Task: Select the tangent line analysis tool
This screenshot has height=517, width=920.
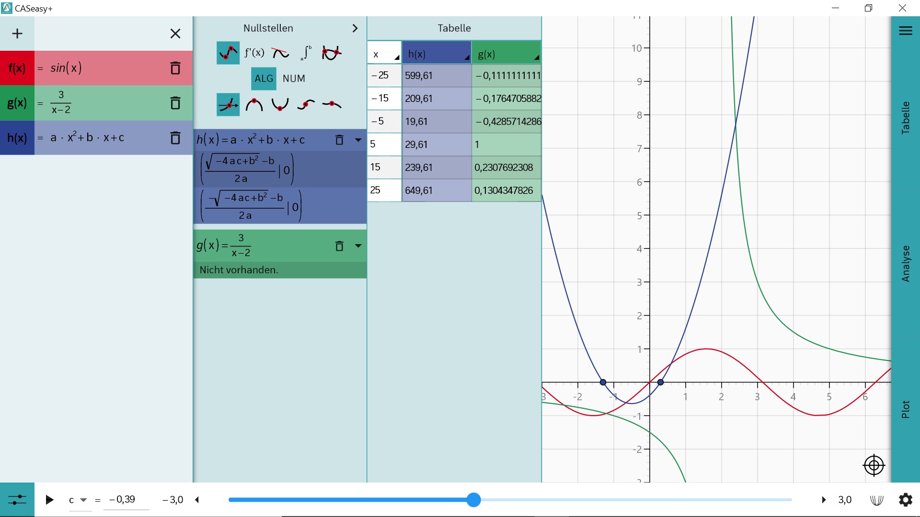Action: (280, 53)
